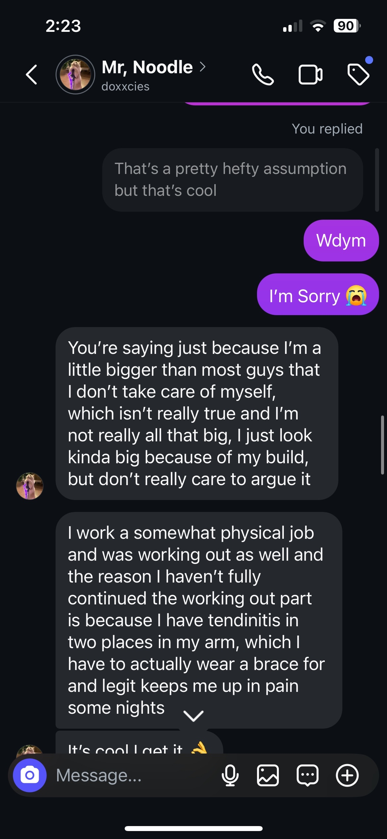Open the label tag icon in header

coord(358,74)
